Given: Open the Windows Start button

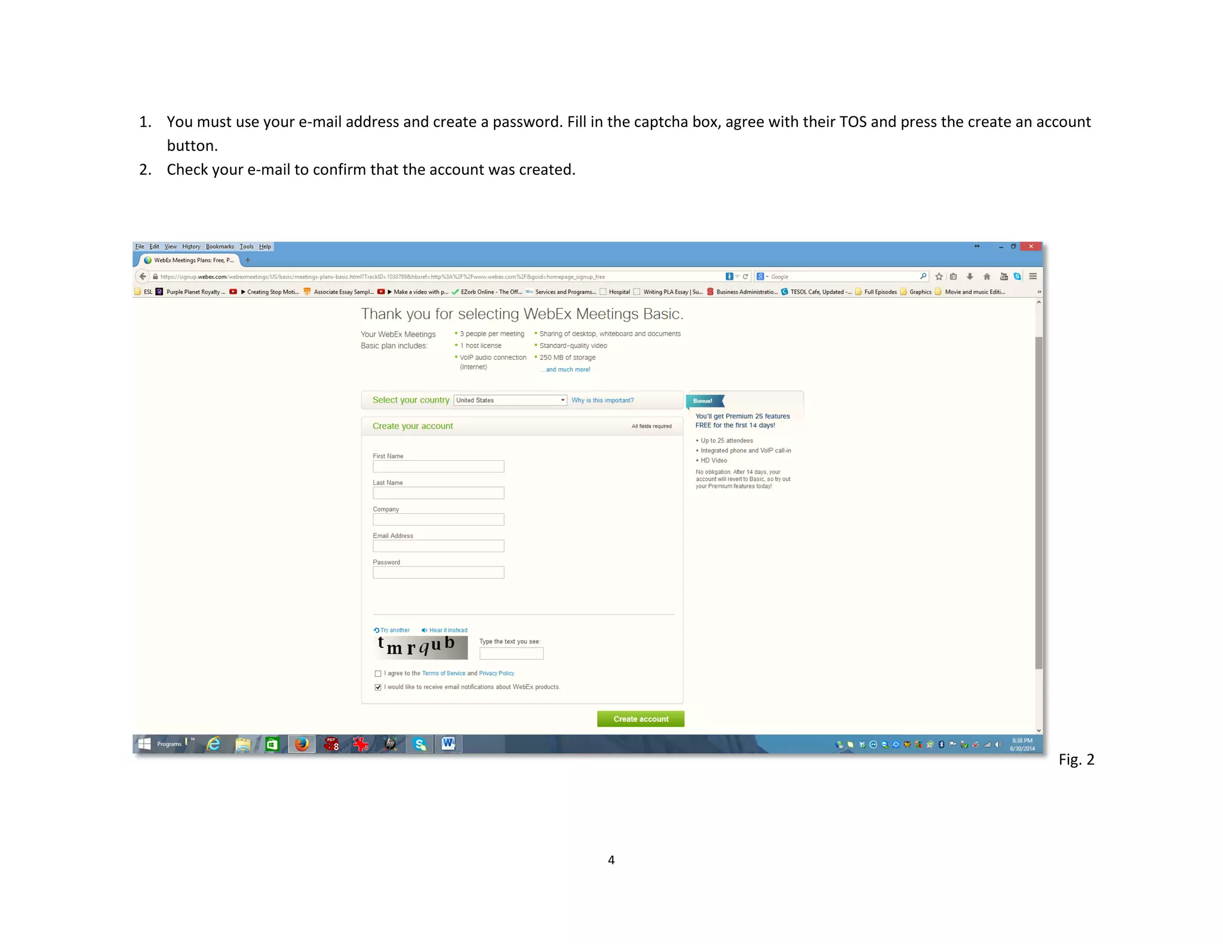Looking at the screenshot, I should pos(144,744).
